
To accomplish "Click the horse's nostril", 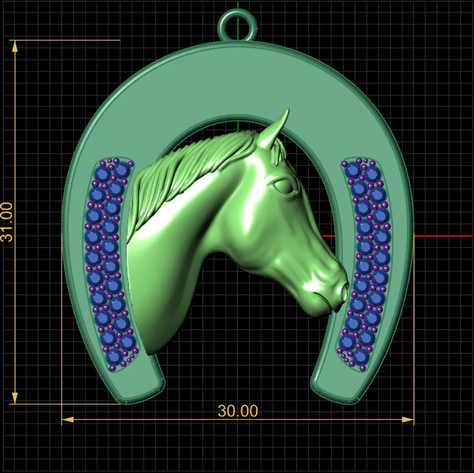I will coord(344,292).
